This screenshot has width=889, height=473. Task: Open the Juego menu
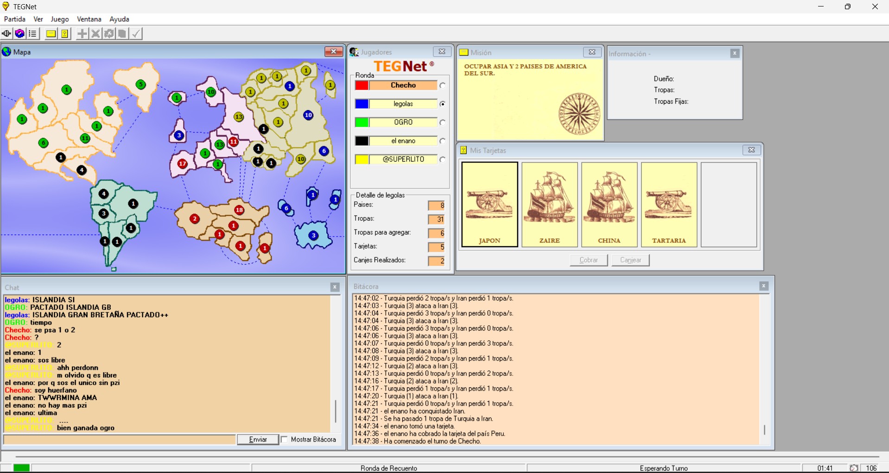point(60,19)
